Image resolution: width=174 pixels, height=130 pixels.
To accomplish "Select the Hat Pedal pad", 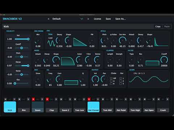I will point(121,107).
